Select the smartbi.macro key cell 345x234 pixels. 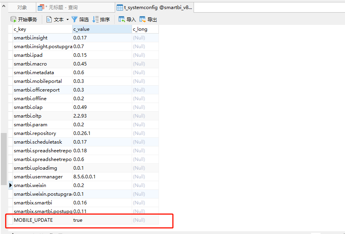(x=43, y=64)
